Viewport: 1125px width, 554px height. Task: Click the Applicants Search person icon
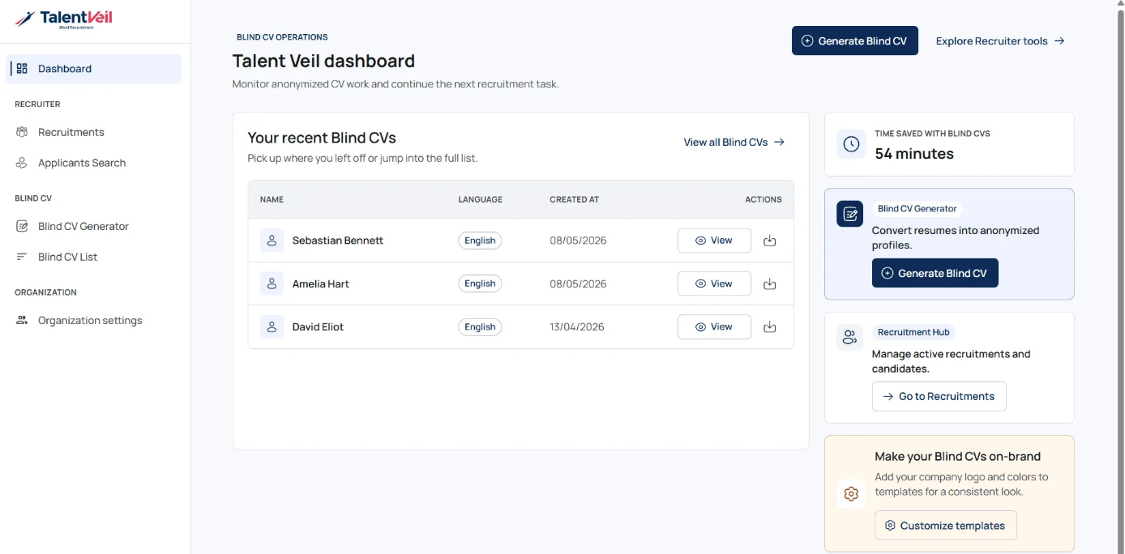[22, 163]
